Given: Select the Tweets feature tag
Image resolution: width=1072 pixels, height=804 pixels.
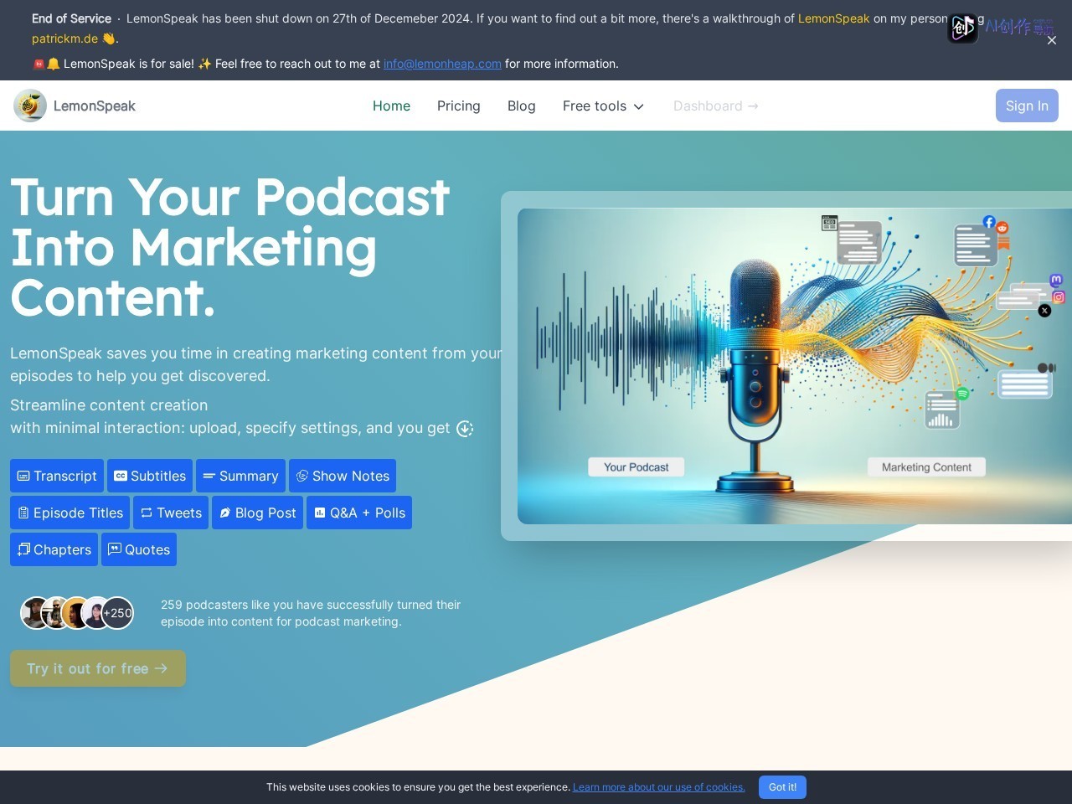Looking at the screenshot, I should click(171, 513).
